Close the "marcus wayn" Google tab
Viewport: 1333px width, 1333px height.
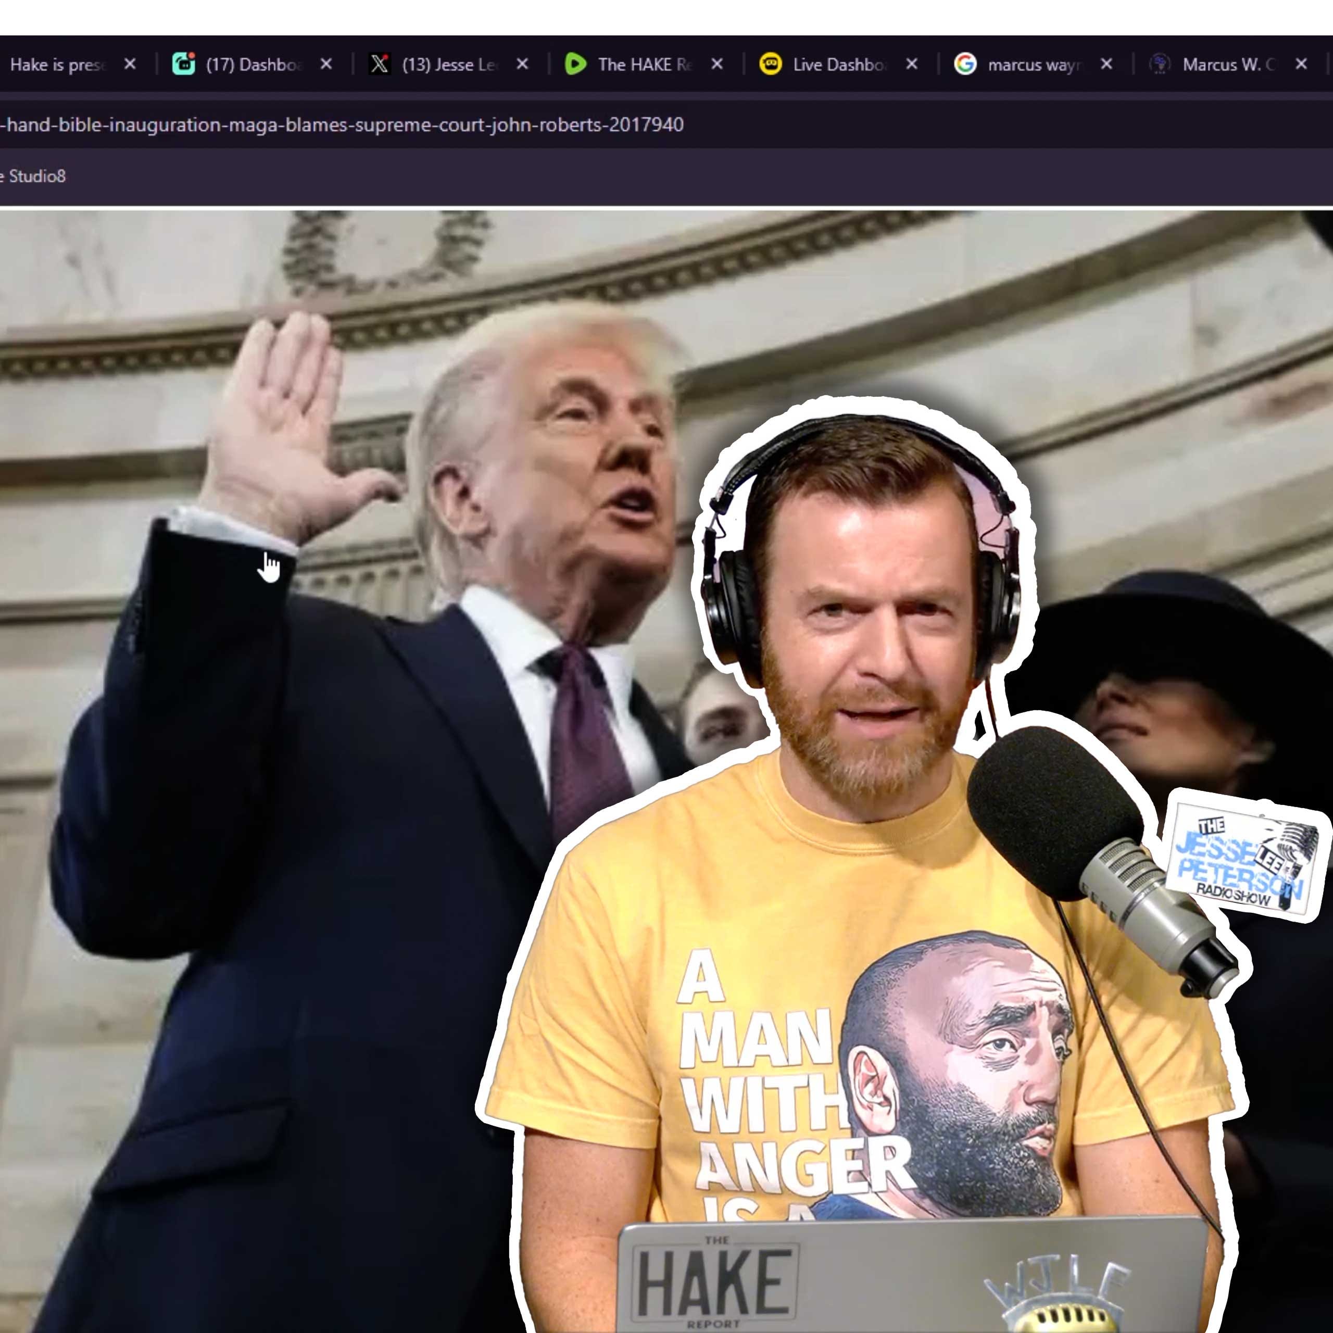coord(1106,64)
